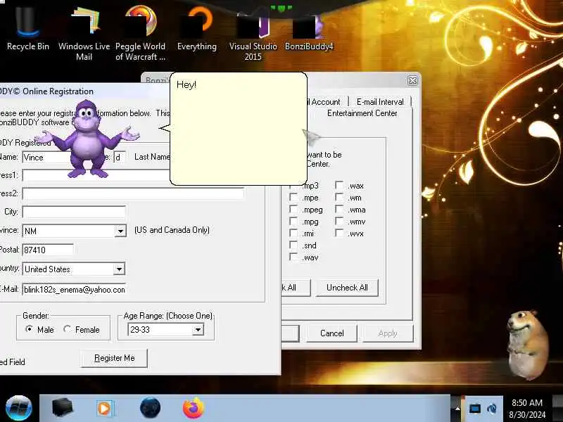Click the first name field containing Vince
The width and height of the screenshot is (563, 422).
[x=46, y=157]
